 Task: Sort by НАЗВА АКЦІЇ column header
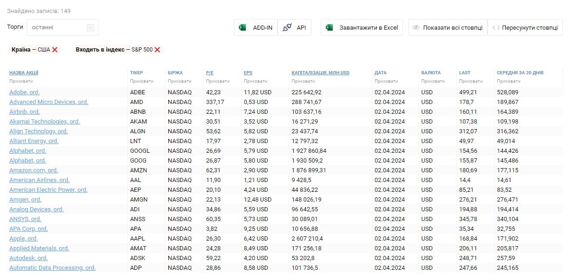[x=24, y=72]
